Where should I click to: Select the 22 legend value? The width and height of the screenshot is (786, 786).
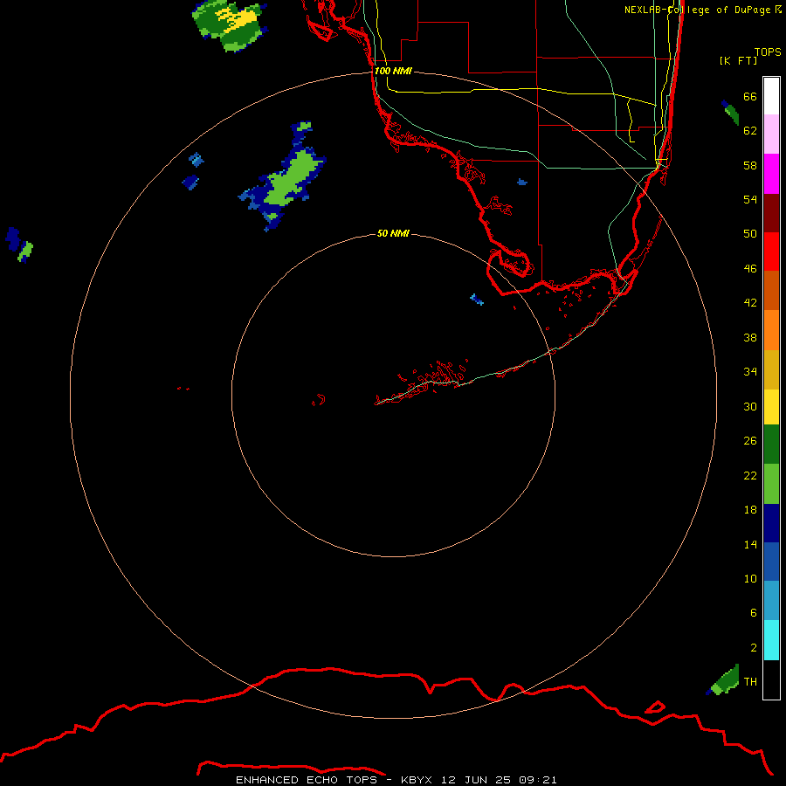pos(750,476)
